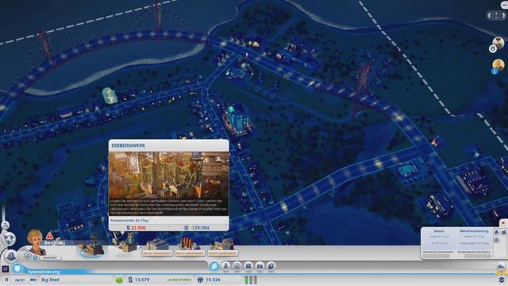Select the Erzbergwerk building thumbnail
Viewport: 508px width, 286px height.
[125, 242]
